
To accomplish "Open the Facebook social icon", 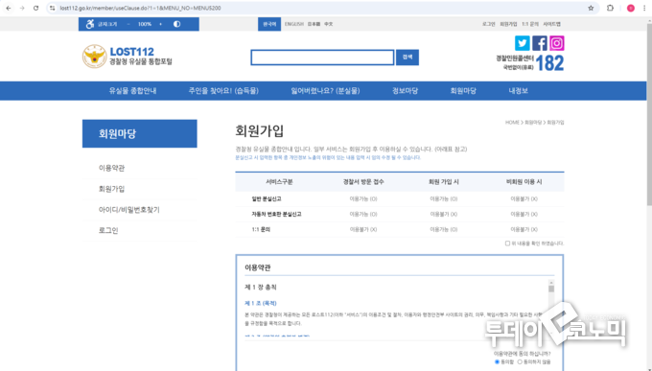I will (x=540, y=43).
